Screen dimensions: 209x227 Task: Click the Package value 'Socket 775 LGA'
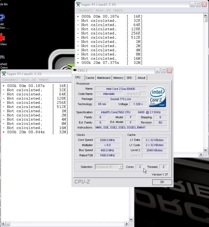[121, 99]
